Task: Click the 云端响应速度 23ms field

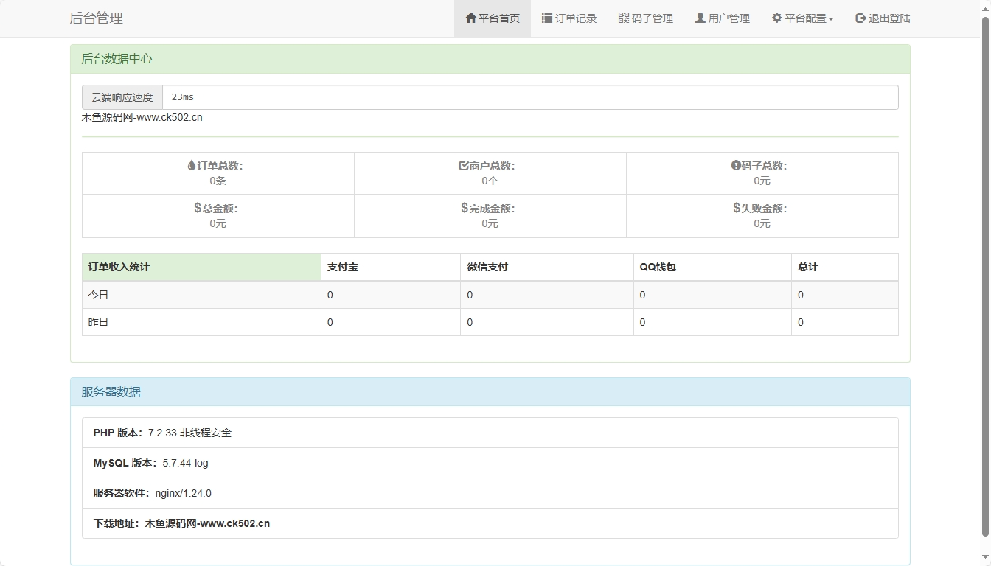Action: (530, 97)
